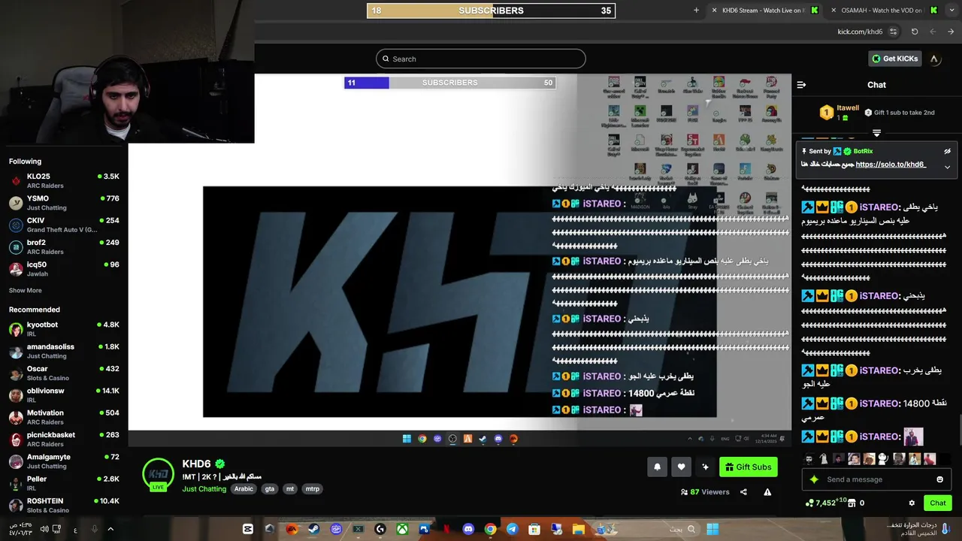Open brof2 channel in Following list

[64, 246]
